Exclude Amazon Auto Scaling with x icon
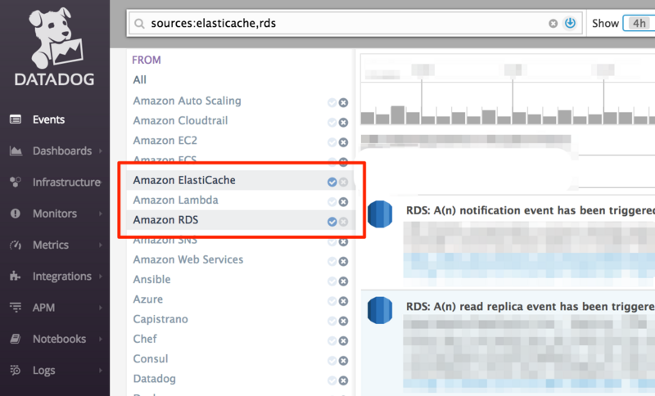 [343, 102]
